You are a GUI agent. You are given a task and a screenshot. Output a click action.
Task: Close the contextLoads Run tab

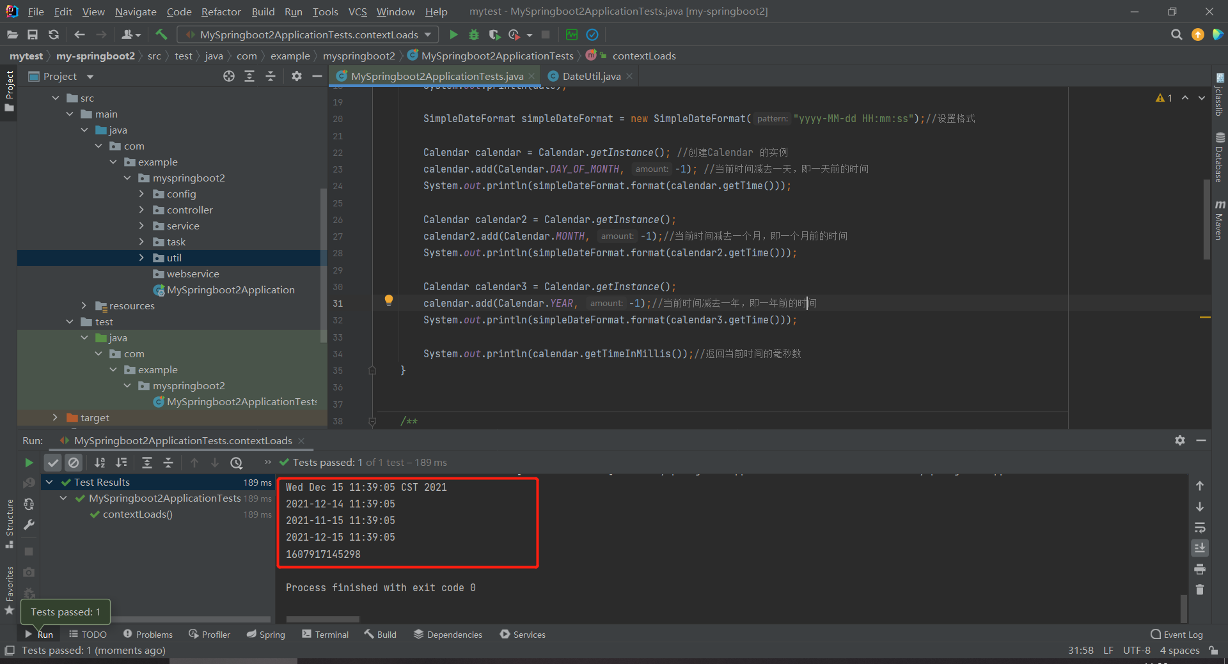301,441
